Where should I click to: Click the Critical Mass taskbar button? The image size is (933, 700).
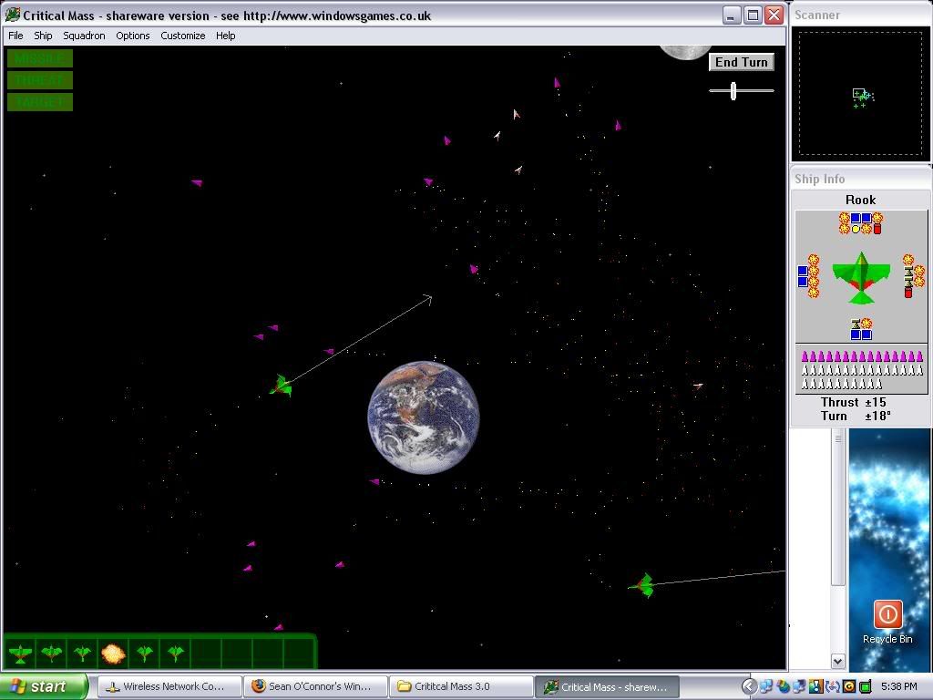click(607, 686)
